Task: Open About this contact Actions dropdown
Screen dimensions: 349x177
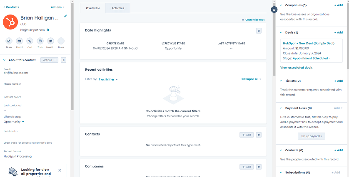Action: coord(49,60)
